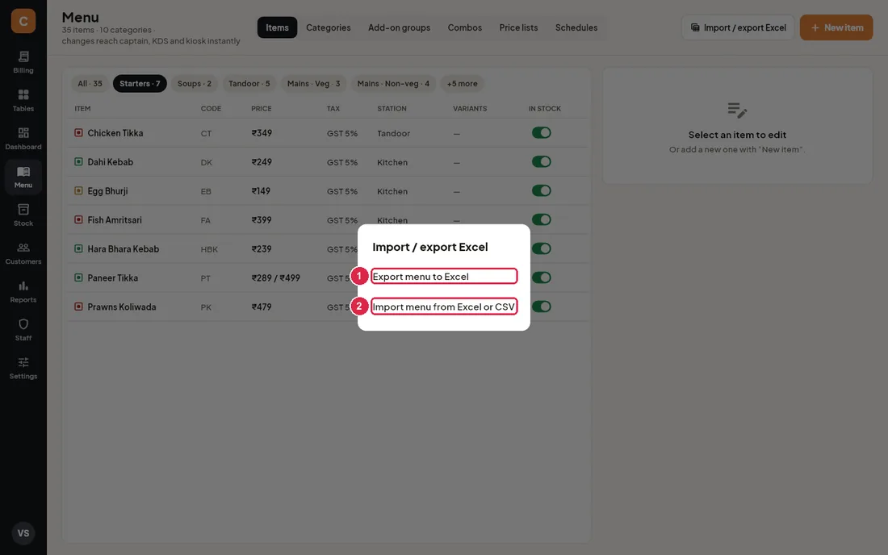Open the Add-on groups tab

point(400,27)
